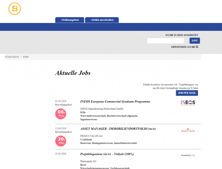Open the Stellen ausschreiben tab menu
This screenshot has width=222, height=169.
102,20
